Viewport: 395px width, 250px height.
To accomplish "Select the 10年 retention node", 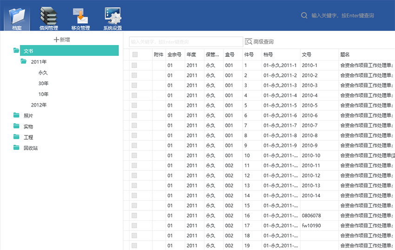I will [x=43, y=94].
